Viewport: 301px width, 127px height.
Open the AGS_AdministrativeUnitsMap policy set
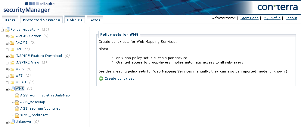point(45,95)
